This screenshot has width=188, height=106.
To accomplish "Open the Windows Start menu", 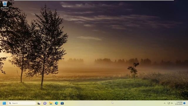I will (4, 103).
